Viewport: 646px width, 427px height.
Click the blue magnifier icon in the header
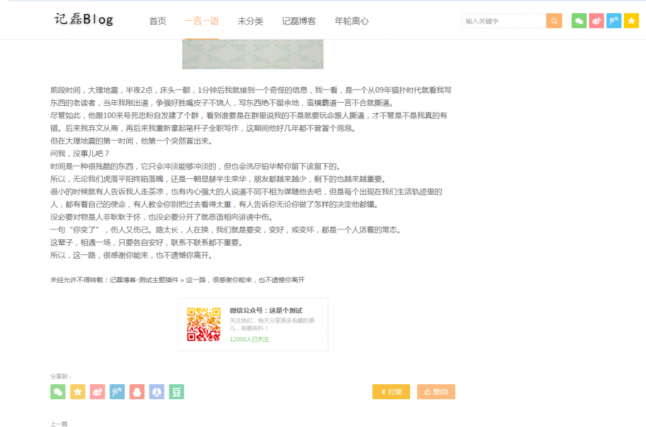(613, 21)
